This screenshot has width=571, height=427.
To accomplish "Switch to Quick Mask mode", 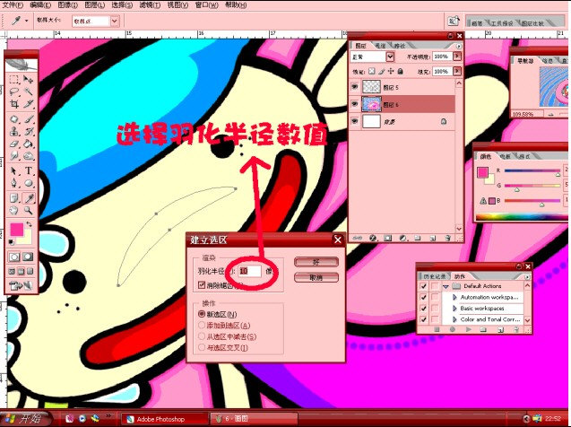I will pos(28,257).
